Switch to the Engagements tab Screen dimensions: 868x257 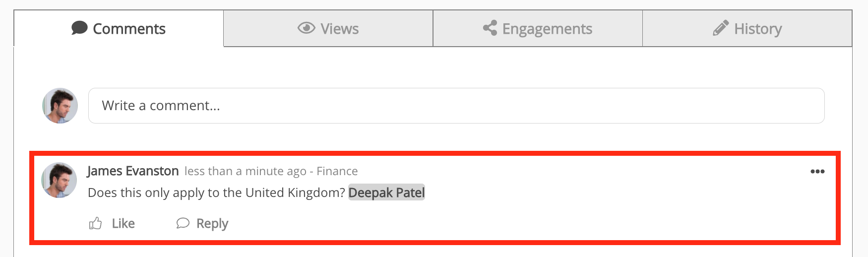pos(547,29)
